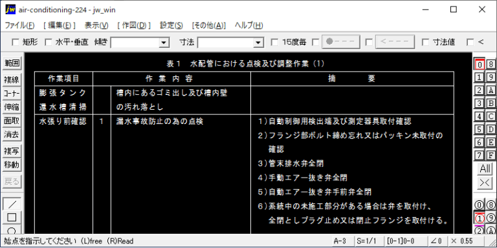Select layer 6 button
Viewport: 497px width, 248px height.
[480, 142]
